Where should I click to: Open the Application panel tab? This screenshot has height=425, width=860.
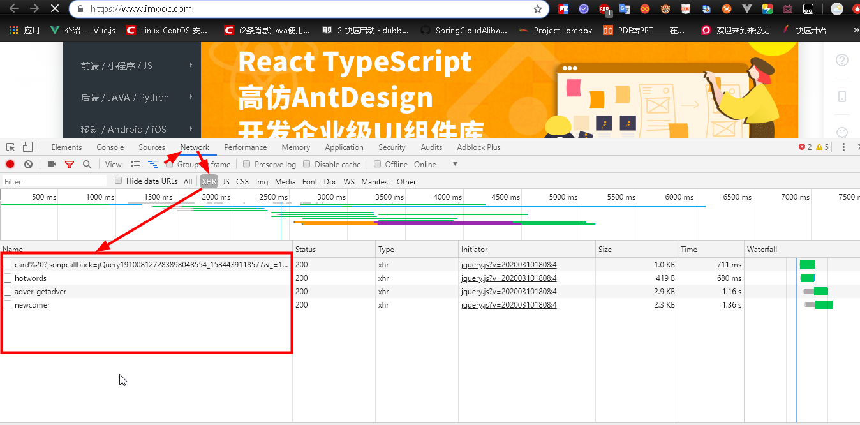[x=344, y=147]
